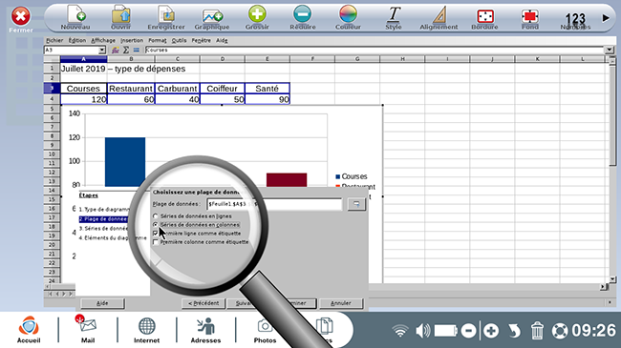The height and width of the screenshot is (348, 621).
Task: Expand the formula bar dropdown arrow
Action: pos(610,51)
